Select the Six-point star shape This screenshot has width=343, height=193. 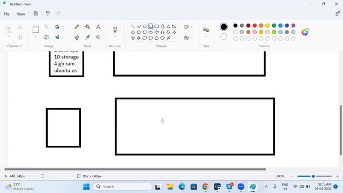click(139, 38)
